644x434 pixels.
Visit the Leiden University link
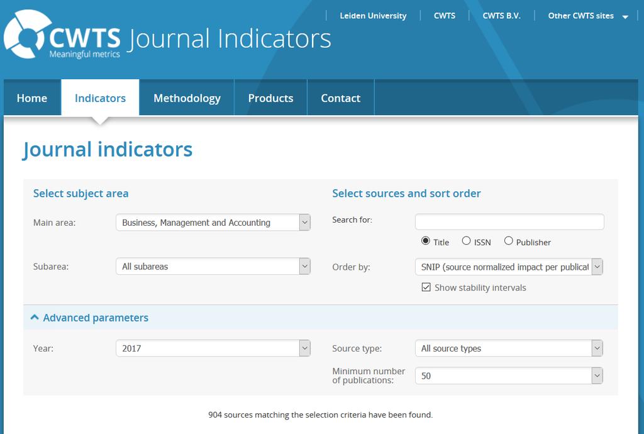point(373,16)
